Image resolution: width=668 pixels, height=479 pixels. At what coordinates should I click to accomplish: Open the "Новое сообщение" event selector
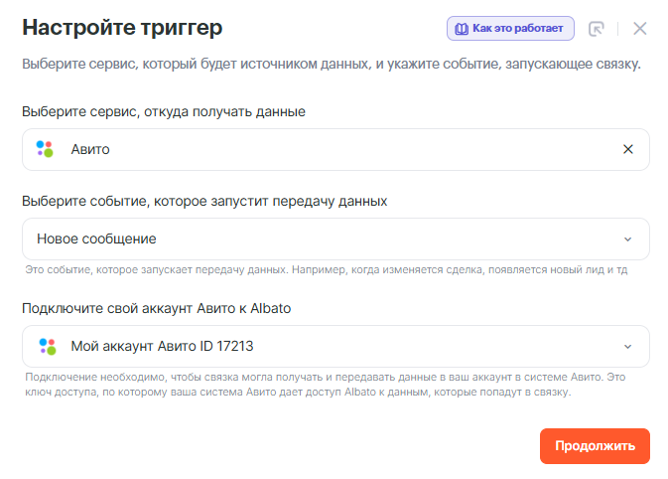[298, 239]
